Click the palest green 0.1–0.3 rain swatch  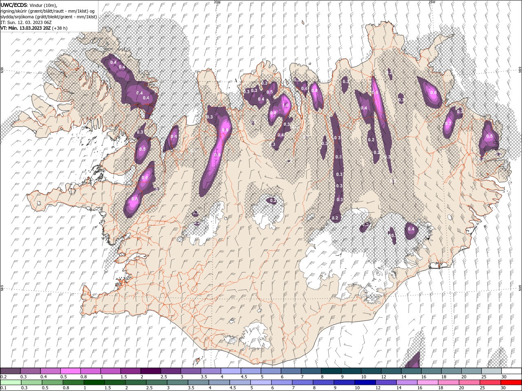point(11,382)
